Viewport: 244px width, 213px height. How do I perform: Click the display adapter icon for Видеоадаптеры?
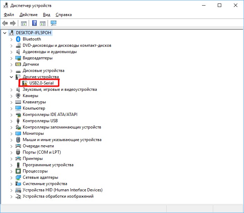pyautogui.click(x=18, y=58)
